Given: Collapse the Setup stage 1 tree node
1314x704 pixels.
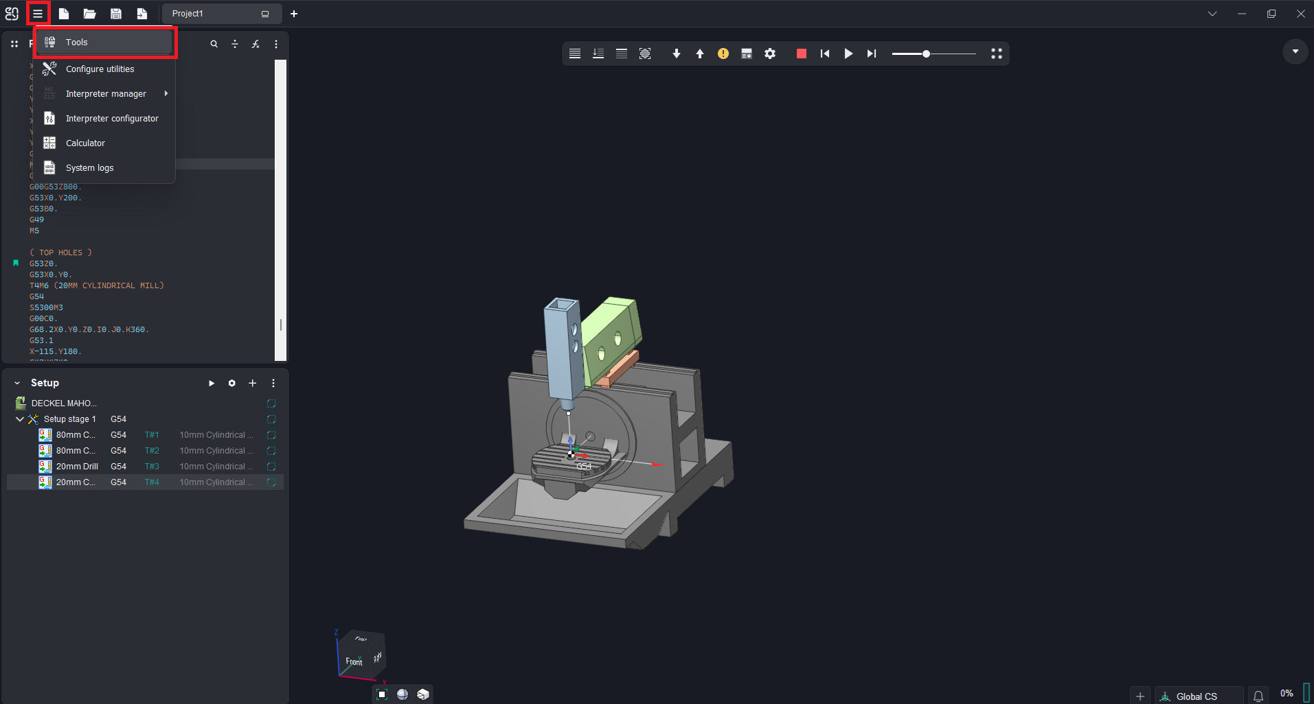Looking at the screenshot, I should [19, 419].
